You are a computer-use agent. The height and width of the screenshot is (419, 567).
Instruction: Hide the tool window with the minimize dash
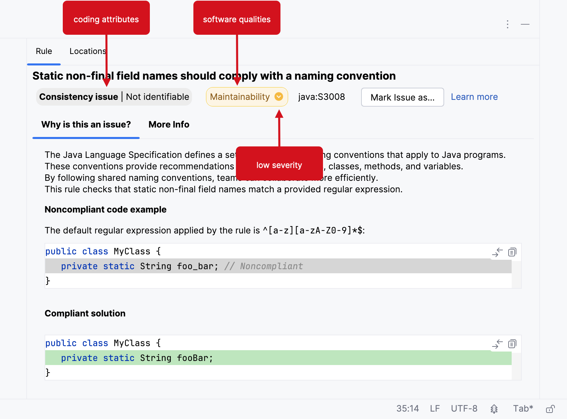(x=525, y=24)
